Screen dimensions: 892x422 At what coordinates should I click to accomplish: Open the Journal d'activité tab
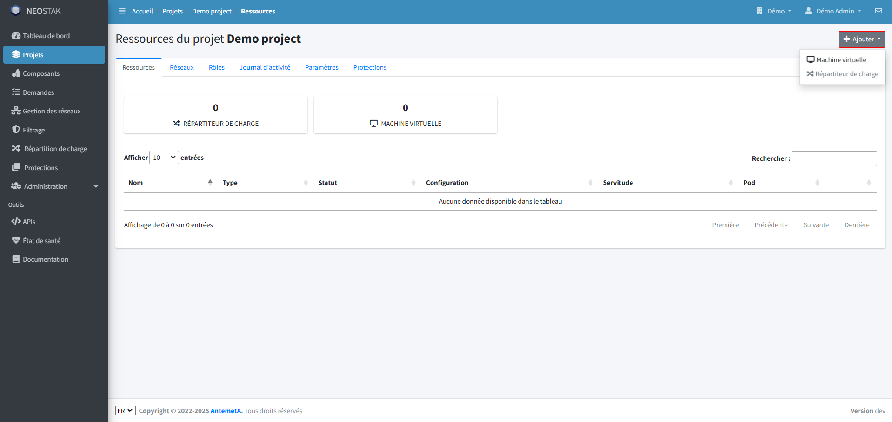[x=265, y=67]
